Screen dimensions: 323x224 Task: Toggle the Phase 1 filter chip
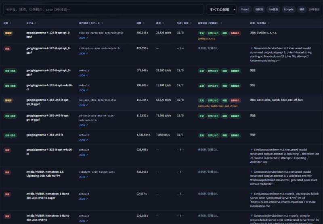click(x=245, y=9)
